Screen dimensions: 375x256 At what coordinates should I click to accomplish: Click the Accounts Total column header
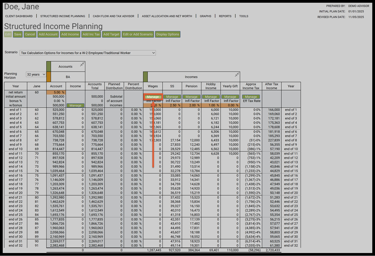95,86
